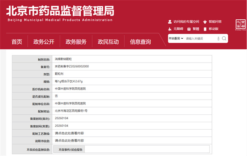The height and width of the screenshot is (156, 247).
Task: Select the address 北京市海淀区西苑操场1号
Action: pyautogui.click(x=71, y=111)
